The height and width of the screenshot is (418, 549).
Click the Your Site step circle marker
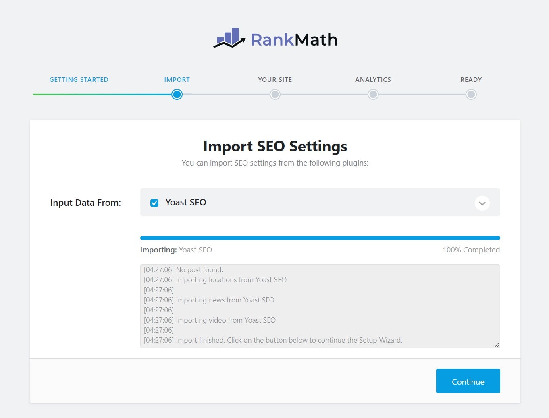(x=275, y=95)
